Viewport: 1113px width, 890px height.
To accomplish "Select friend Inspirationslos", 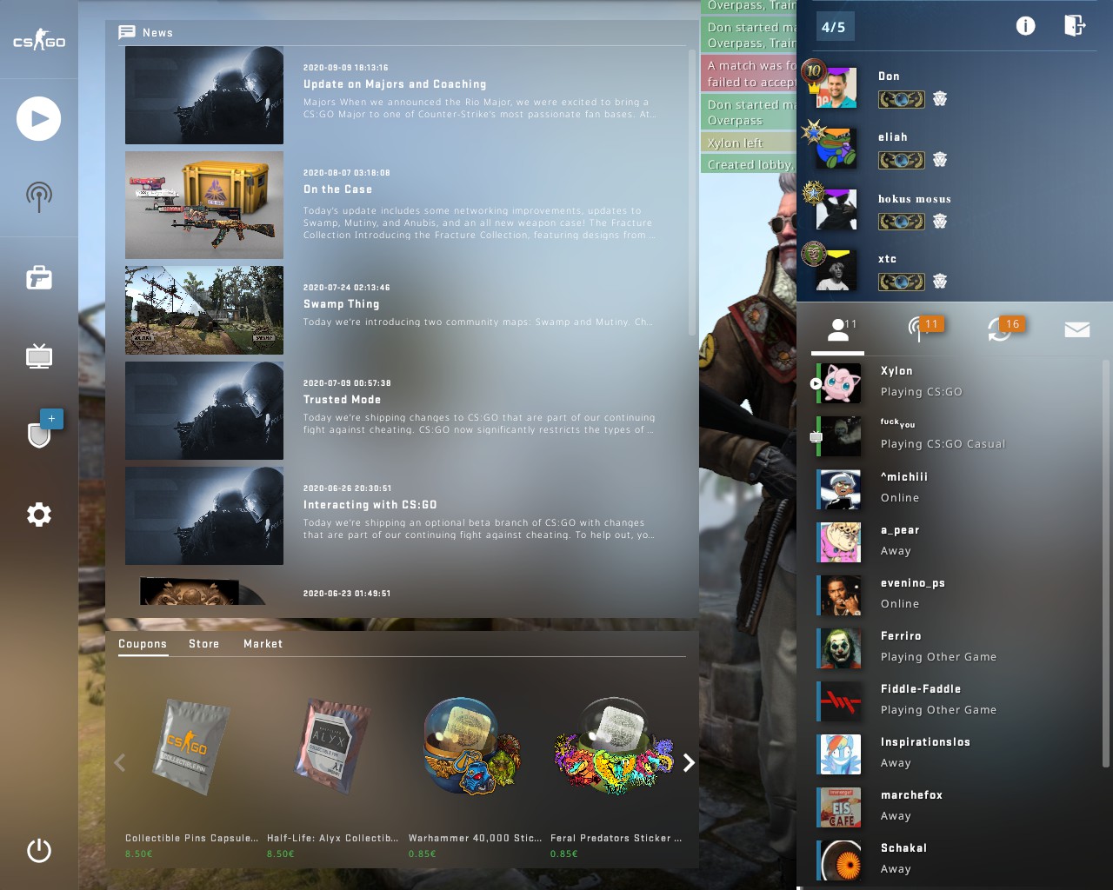I will pyautogui.click(x=954, y=754).
